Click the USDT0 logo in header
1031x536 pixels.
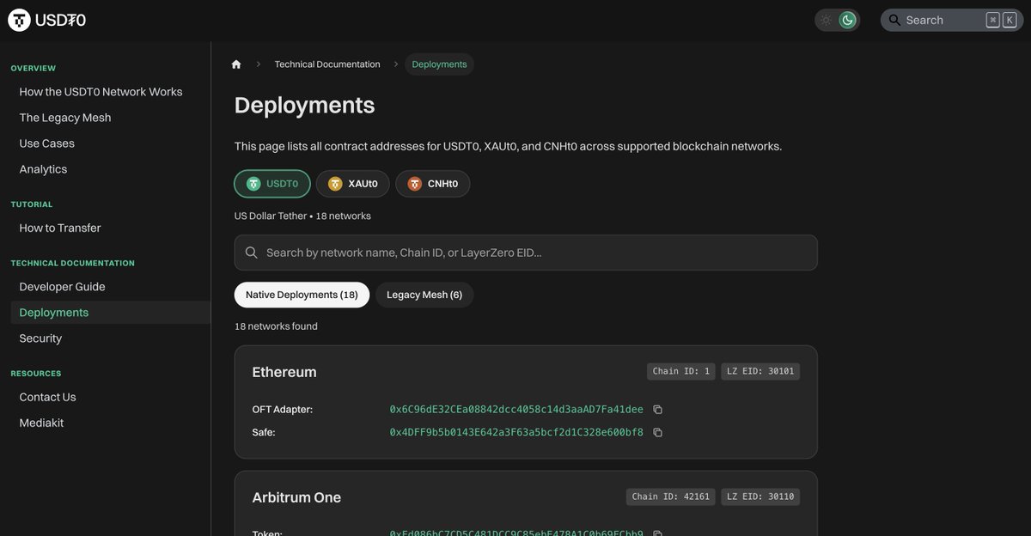[47, 20]
